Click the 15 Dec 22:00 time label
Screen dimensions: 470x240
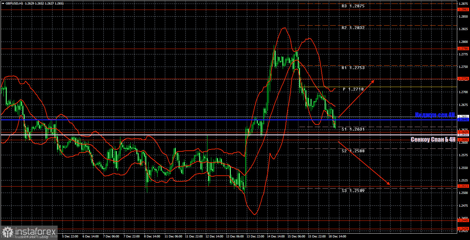317,237
